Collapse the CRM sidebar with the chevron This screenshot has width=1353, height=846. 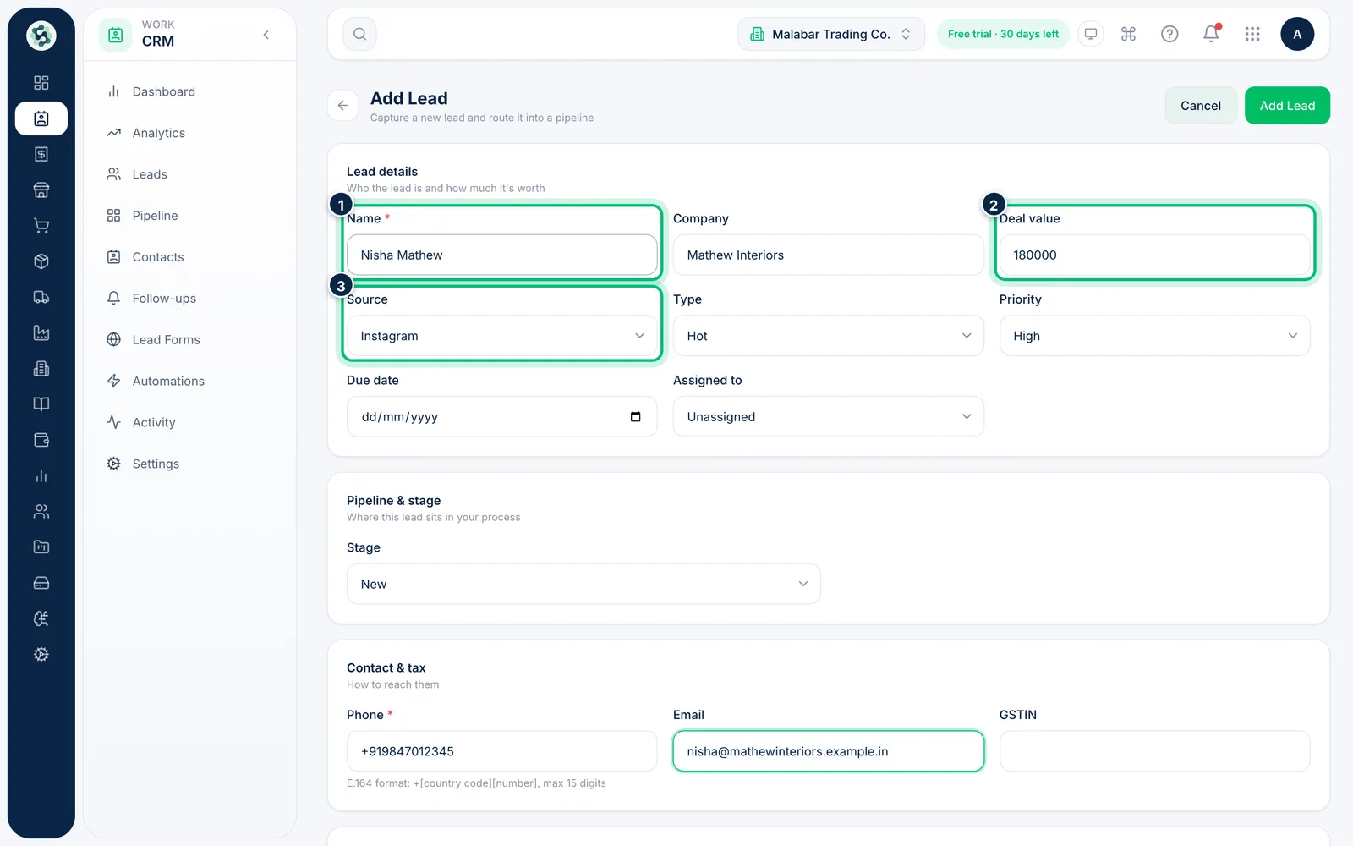(x=266, y=35)
